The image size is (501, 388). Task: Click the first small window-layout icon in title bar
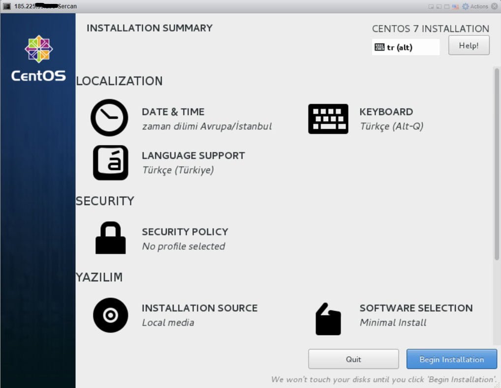click(431, 7)
